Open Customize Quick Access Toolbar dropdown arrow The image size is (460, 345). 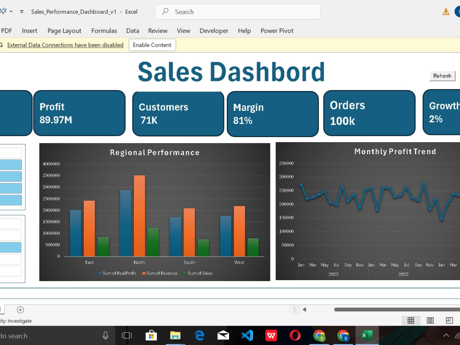tap(22, 12)
